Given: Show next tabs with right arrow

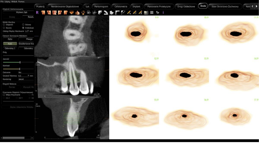Looking at the screenshot, I should click(x=256, y=6).
